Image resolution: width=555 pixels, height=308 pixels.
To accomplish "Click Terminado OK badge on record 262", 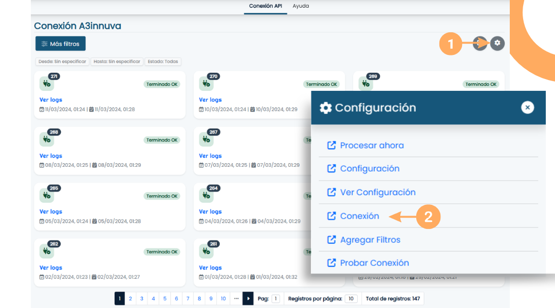I will [x=162, y=252].
